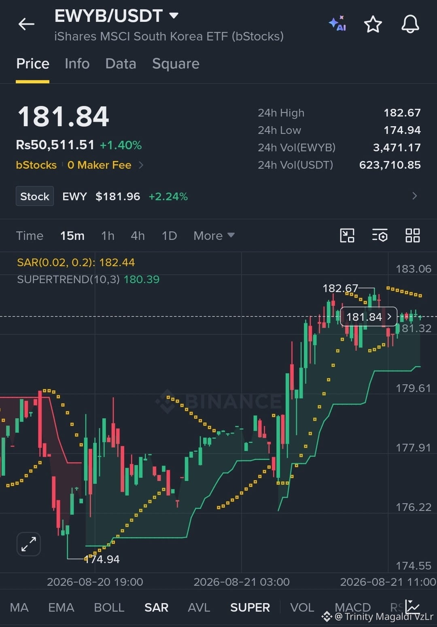Select the 15m timeframe
This screenshot has height=627, width=437.
pyautogui.click(x=72, y=236)
